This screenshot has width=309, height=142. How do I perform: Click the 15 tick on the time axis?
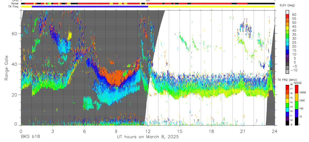click(x=180, y=131)
